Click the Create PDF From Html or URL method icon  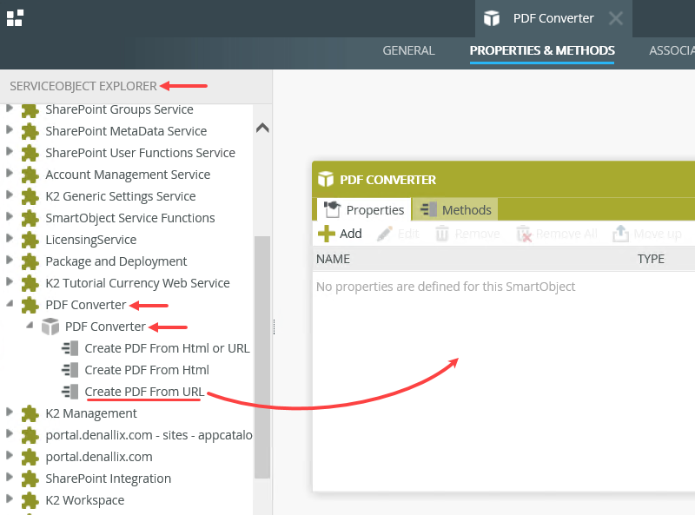click(70, 348)
